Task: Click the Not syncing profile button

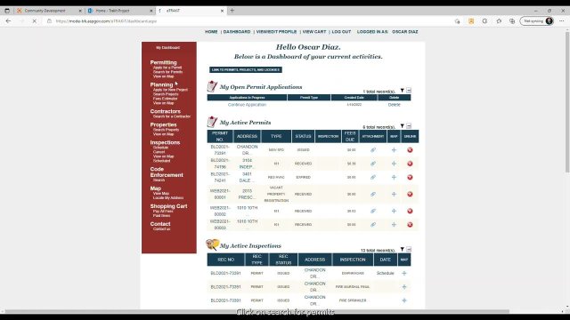Action: point(537,21)
